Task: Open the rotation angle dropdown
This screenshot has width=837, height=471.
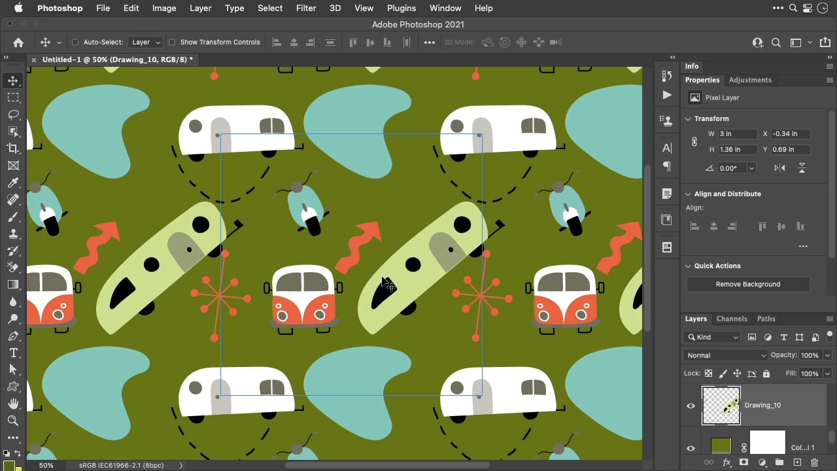Action: [x=751, y=168]
